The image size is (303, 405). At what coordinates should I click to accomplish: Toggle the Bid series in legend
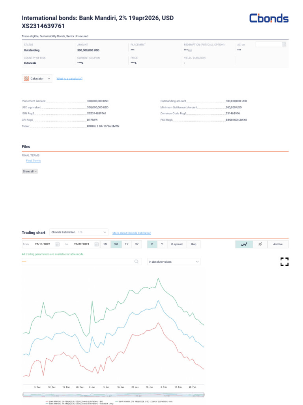74,401
